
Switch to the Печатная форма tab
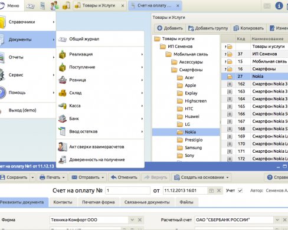99,202
